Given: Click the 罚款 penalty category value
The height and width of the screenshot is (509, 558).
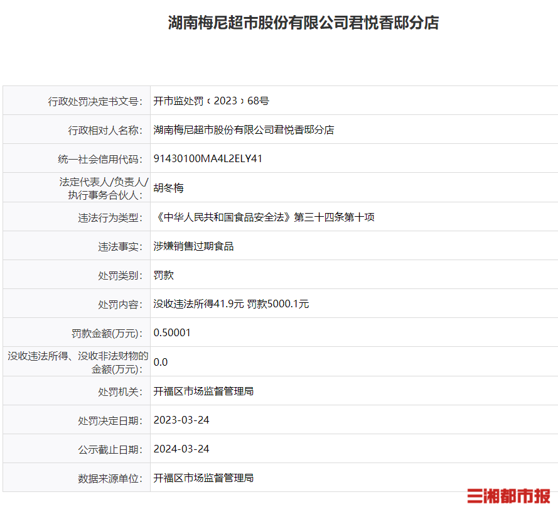Looking at the screenshot, I should click(163, 275).
